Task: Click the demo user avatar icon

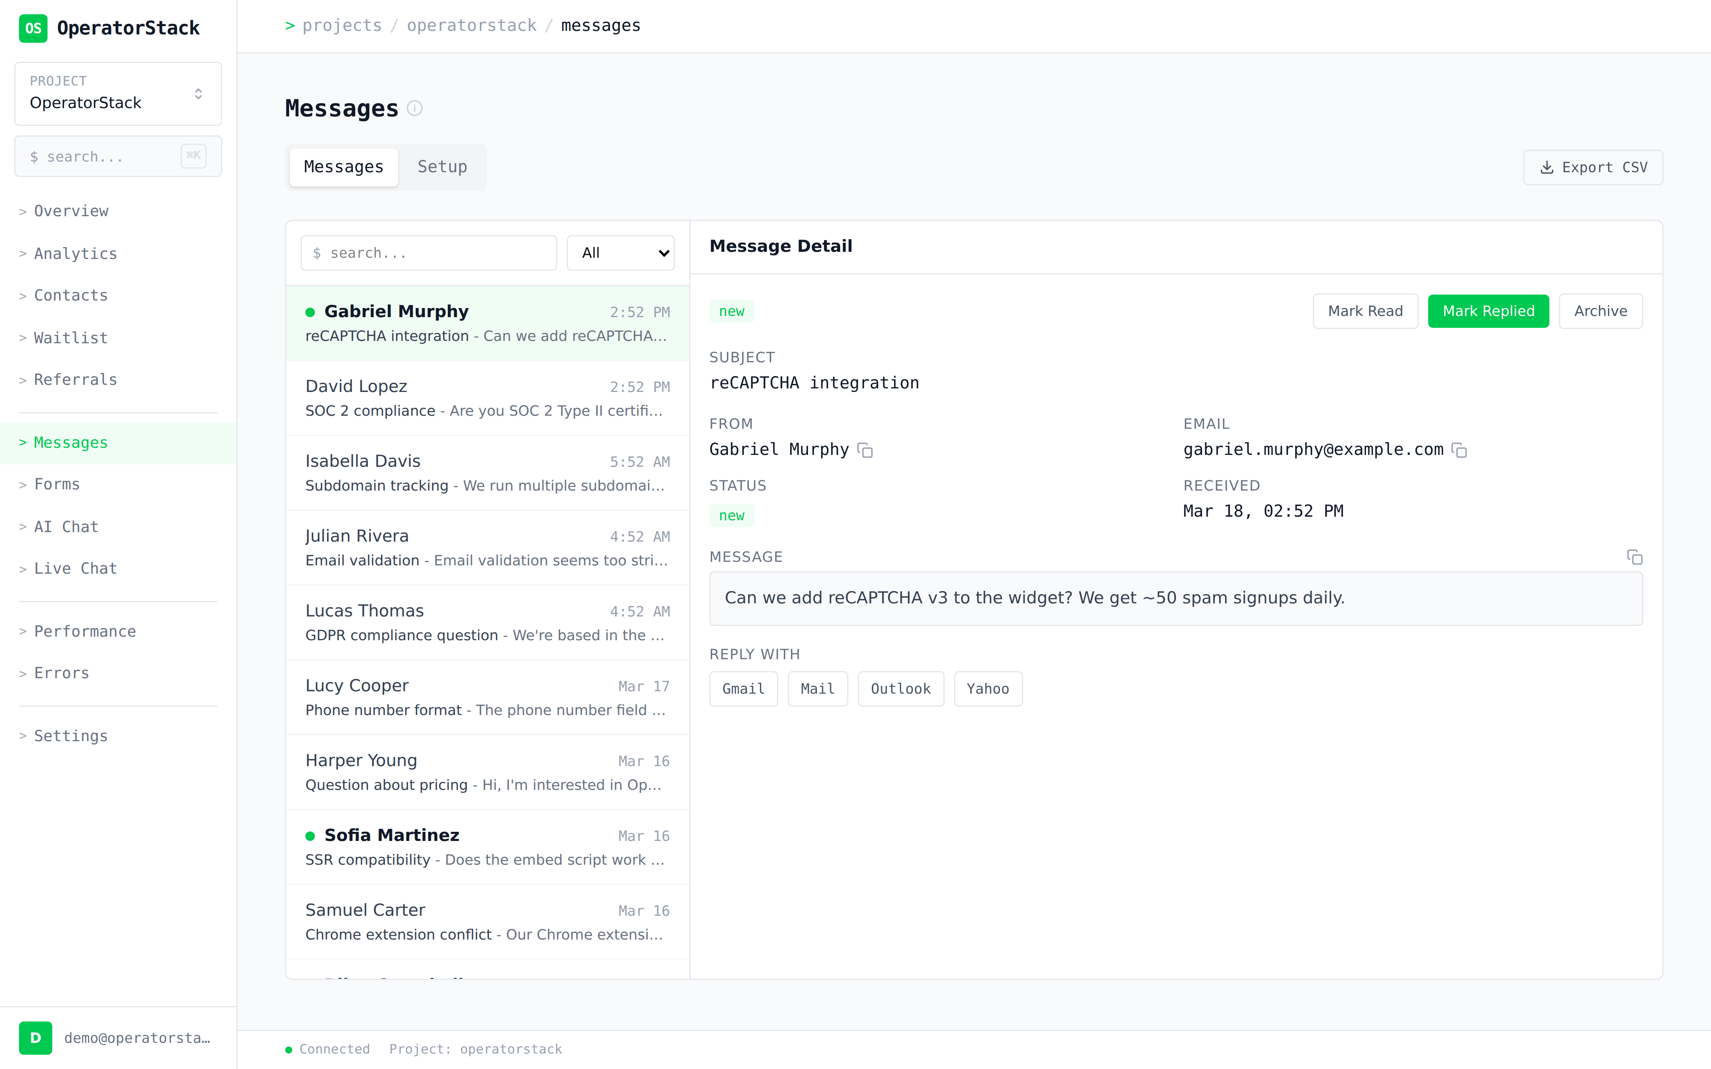Action: [x=35, y=1037]
